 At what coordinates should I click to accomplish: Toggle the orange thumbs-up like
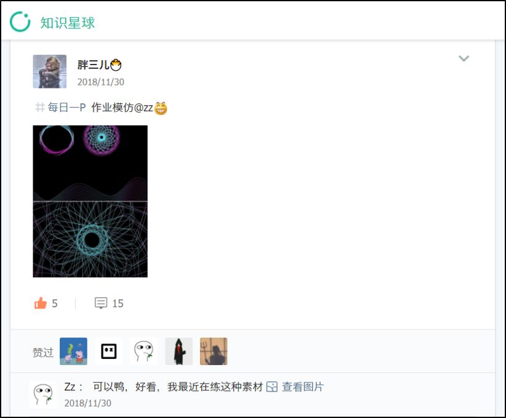pos(41,303)
